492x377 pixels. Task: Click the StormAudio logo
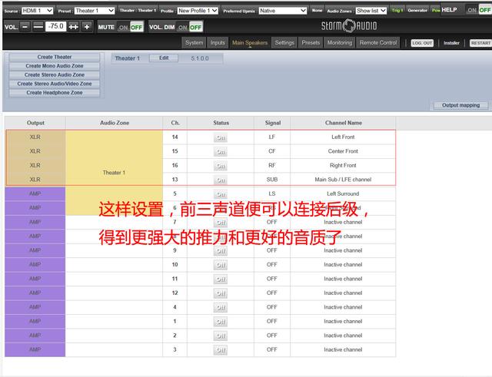(x=349, y=25)
